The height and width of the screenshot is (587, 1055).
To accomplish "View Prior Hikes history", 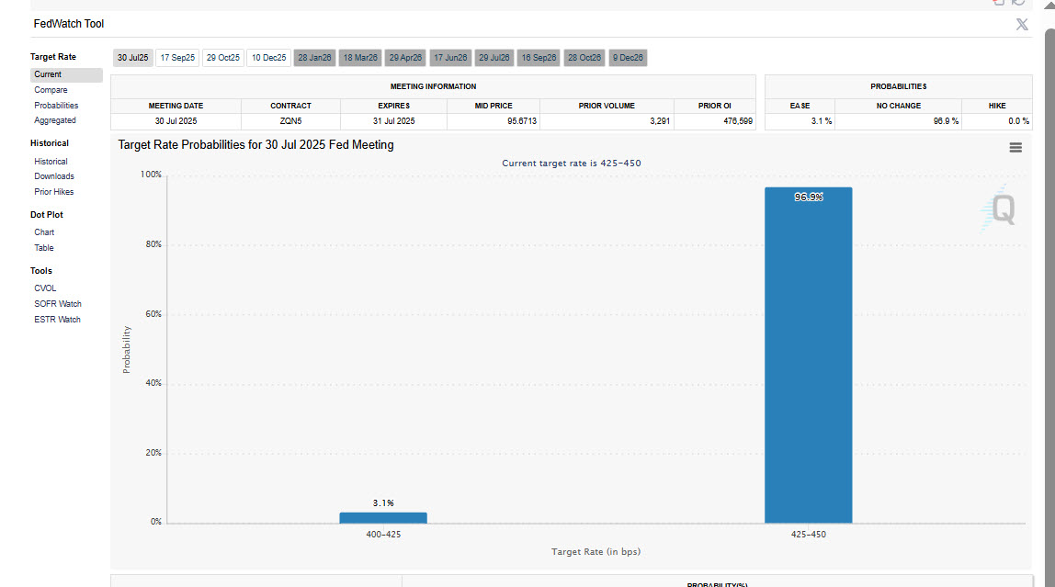I will pos(53,191).
